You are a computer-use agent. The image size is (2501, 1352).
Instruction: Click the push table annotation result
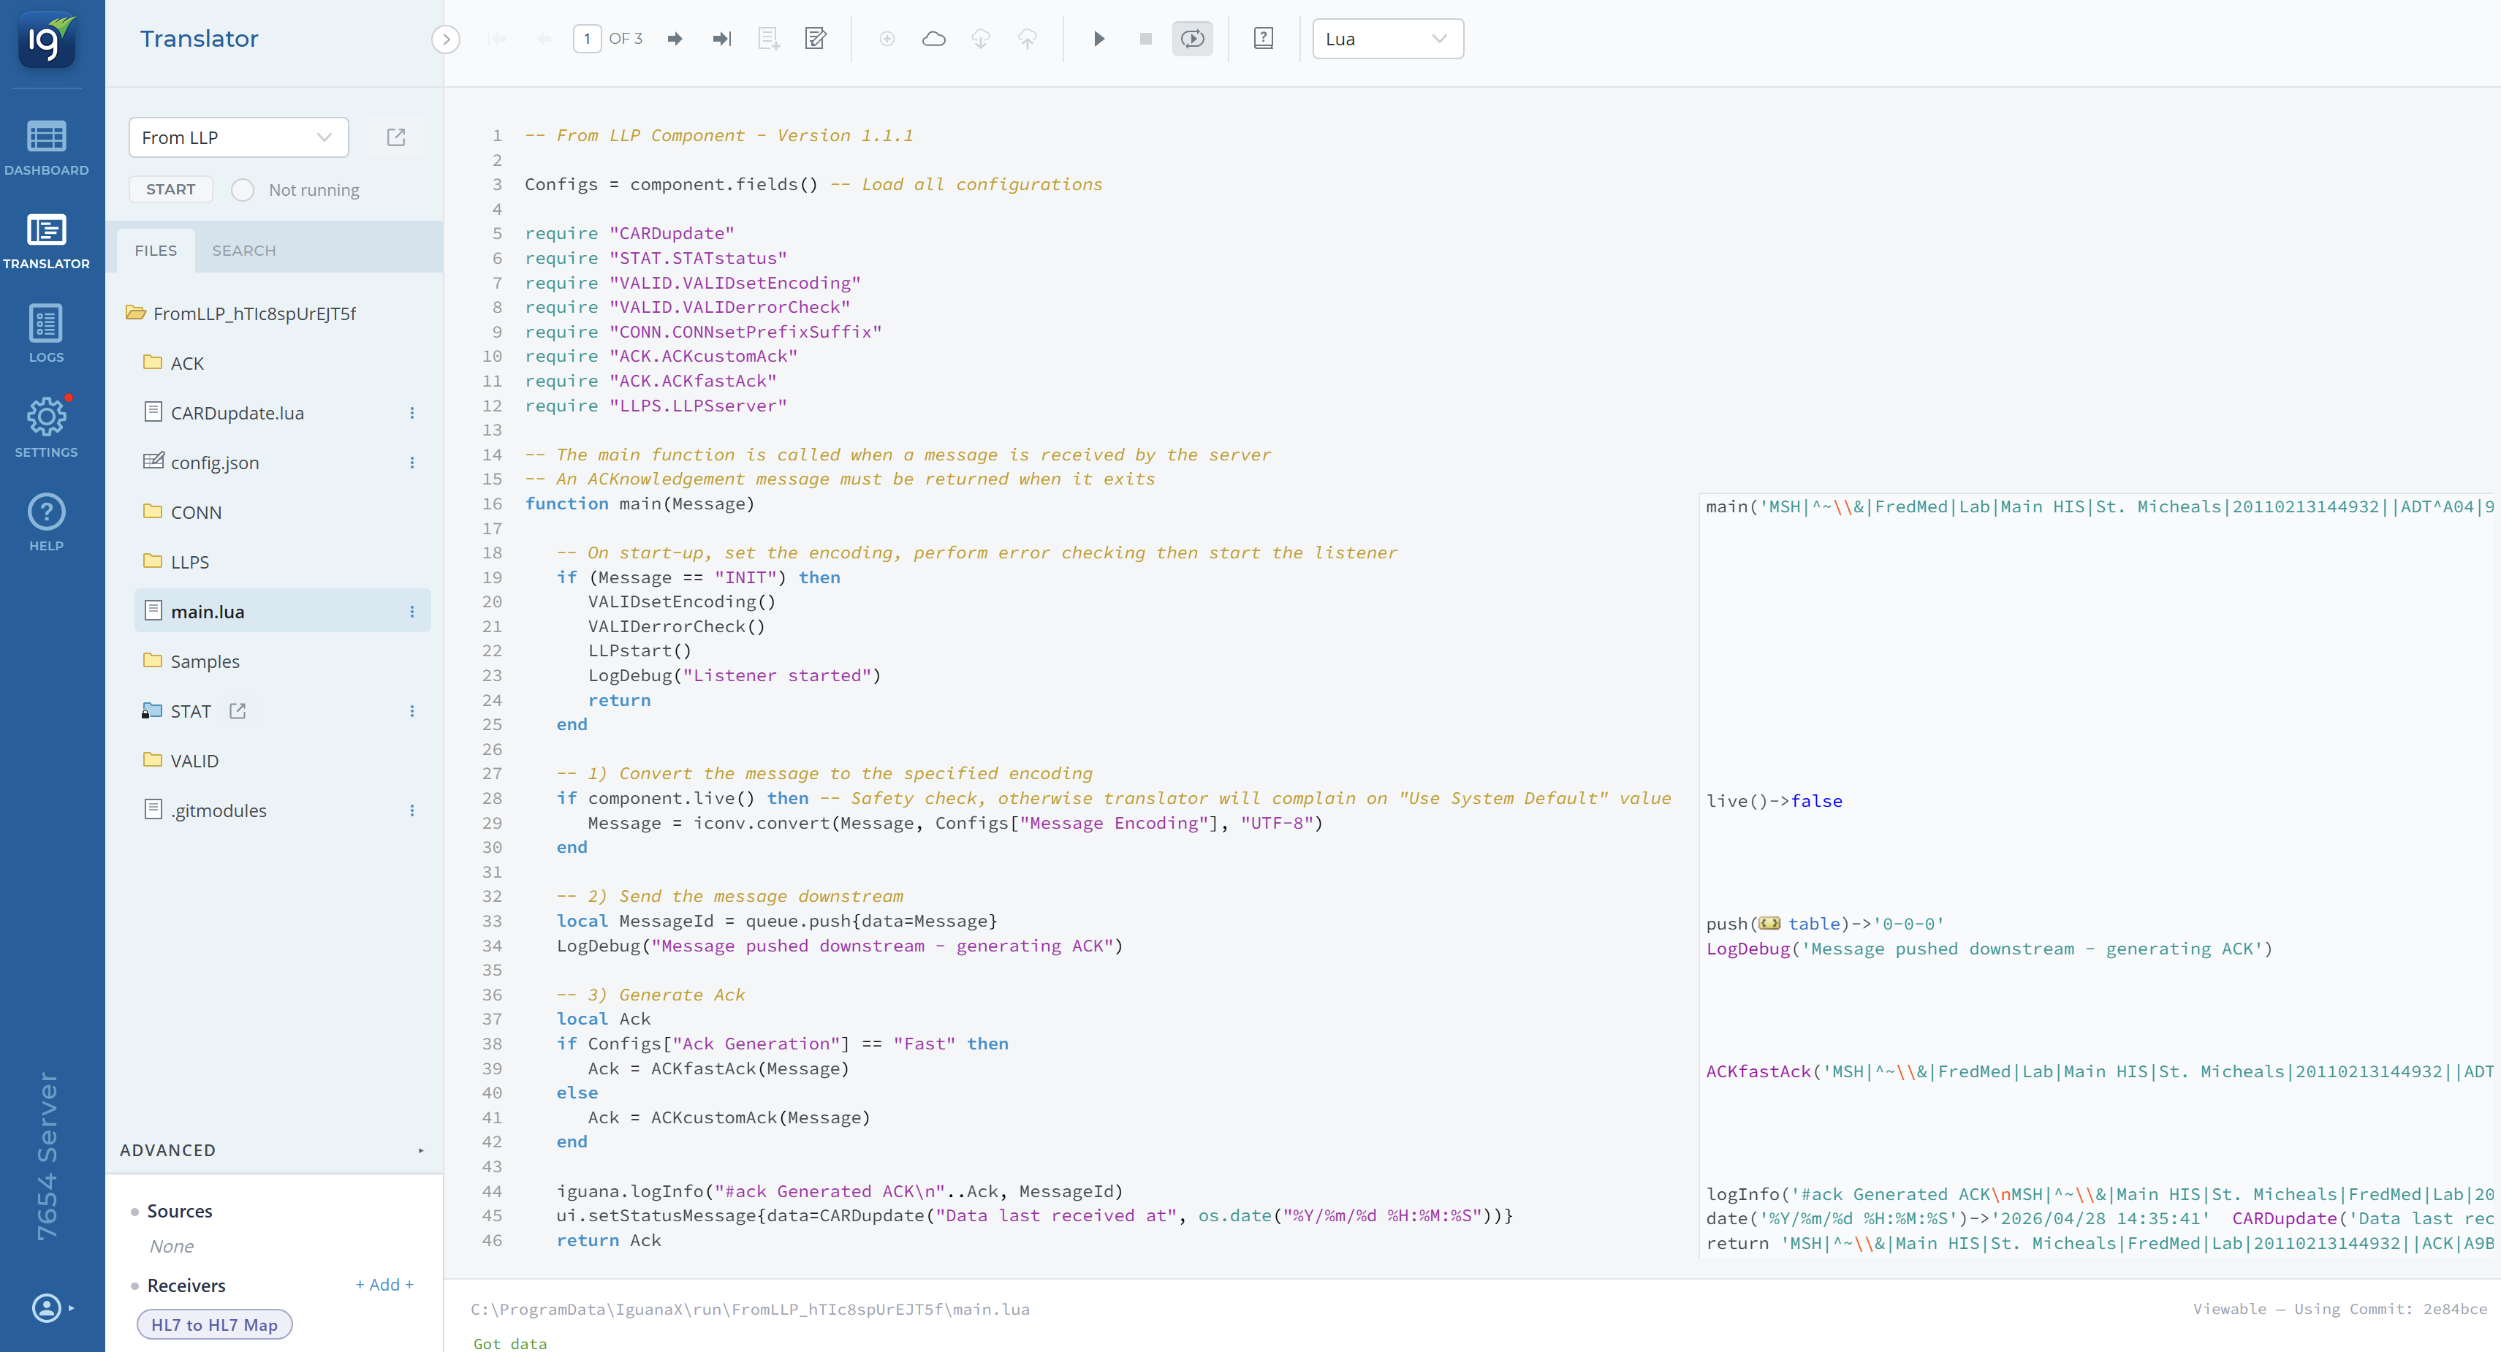[x=1824, y=924]
